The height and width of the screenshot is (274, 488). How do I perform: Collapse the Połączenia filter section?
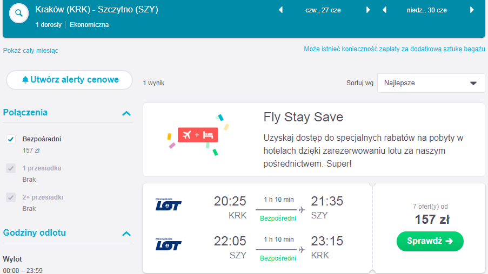(126, 113)
